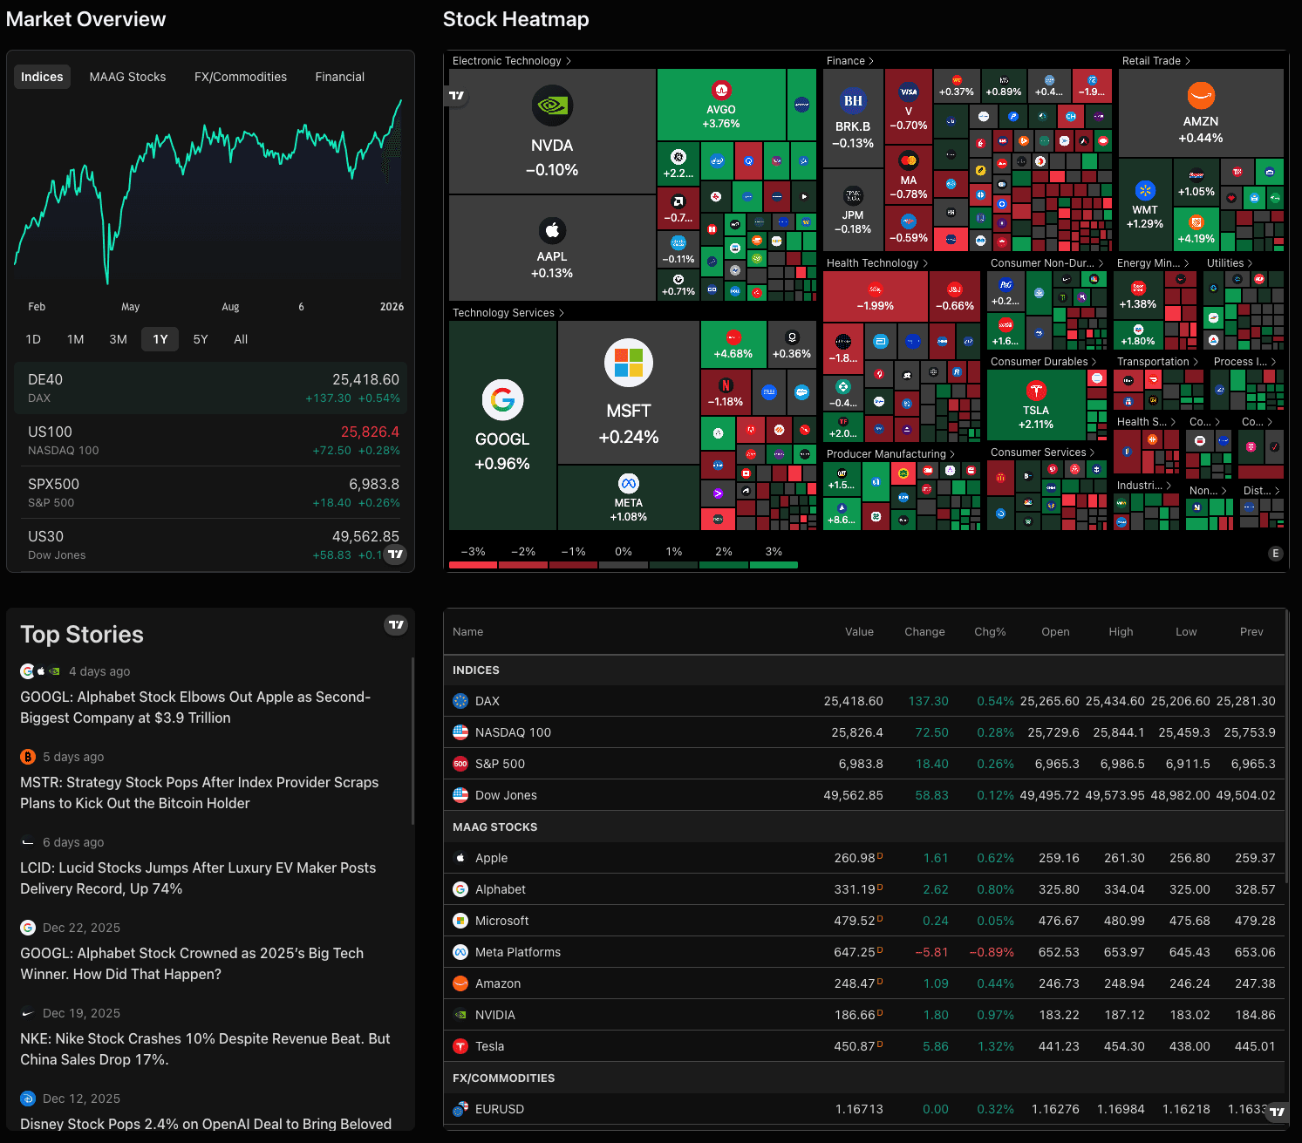The height and width of the screenshot is (1143, 1302).
Task: Open the MSTR Strategy Stock Pops story
Action: [x=200, y=793]
